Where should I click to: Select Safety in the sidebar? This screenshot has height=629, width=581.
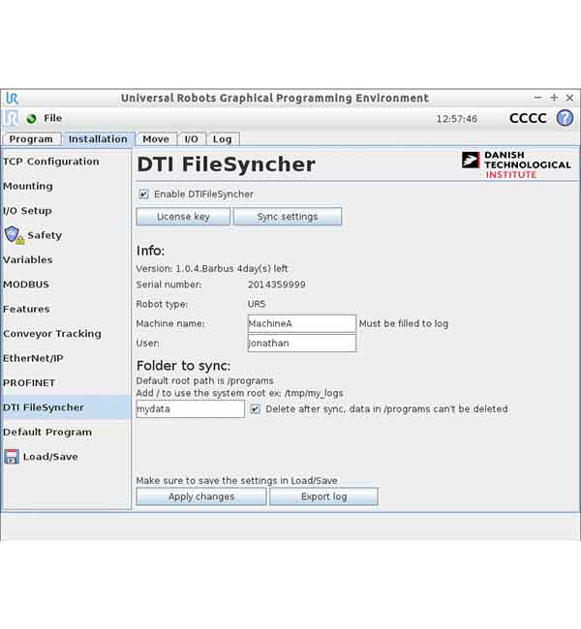(x=66, y=235)
